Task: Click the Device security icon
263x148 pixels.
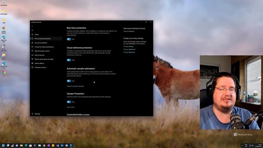Action: [32, 55]
